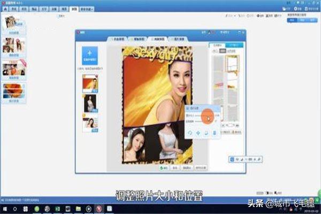
Task: Click the red app icon in taskbar
Action: pyautogui.click(x=98, y=207)
